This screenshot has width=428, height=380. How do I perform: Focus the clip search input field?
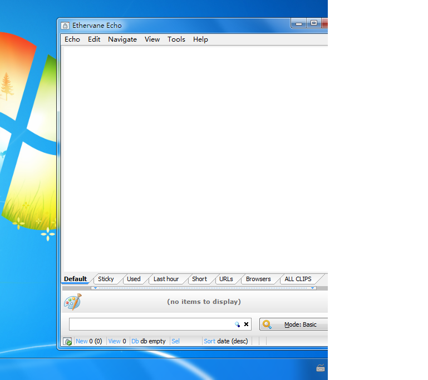[x=150, y=324]
